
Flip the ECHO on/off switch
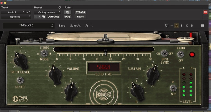[x=181, y=54]
